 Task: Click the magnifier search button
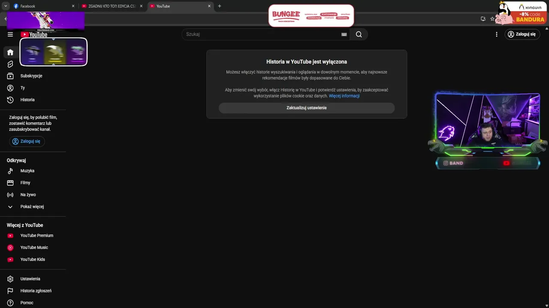359,35
